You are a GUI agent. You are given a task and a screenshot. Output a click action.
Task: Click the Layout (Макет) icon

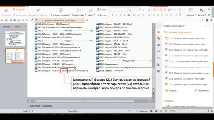tap(91, 10)
